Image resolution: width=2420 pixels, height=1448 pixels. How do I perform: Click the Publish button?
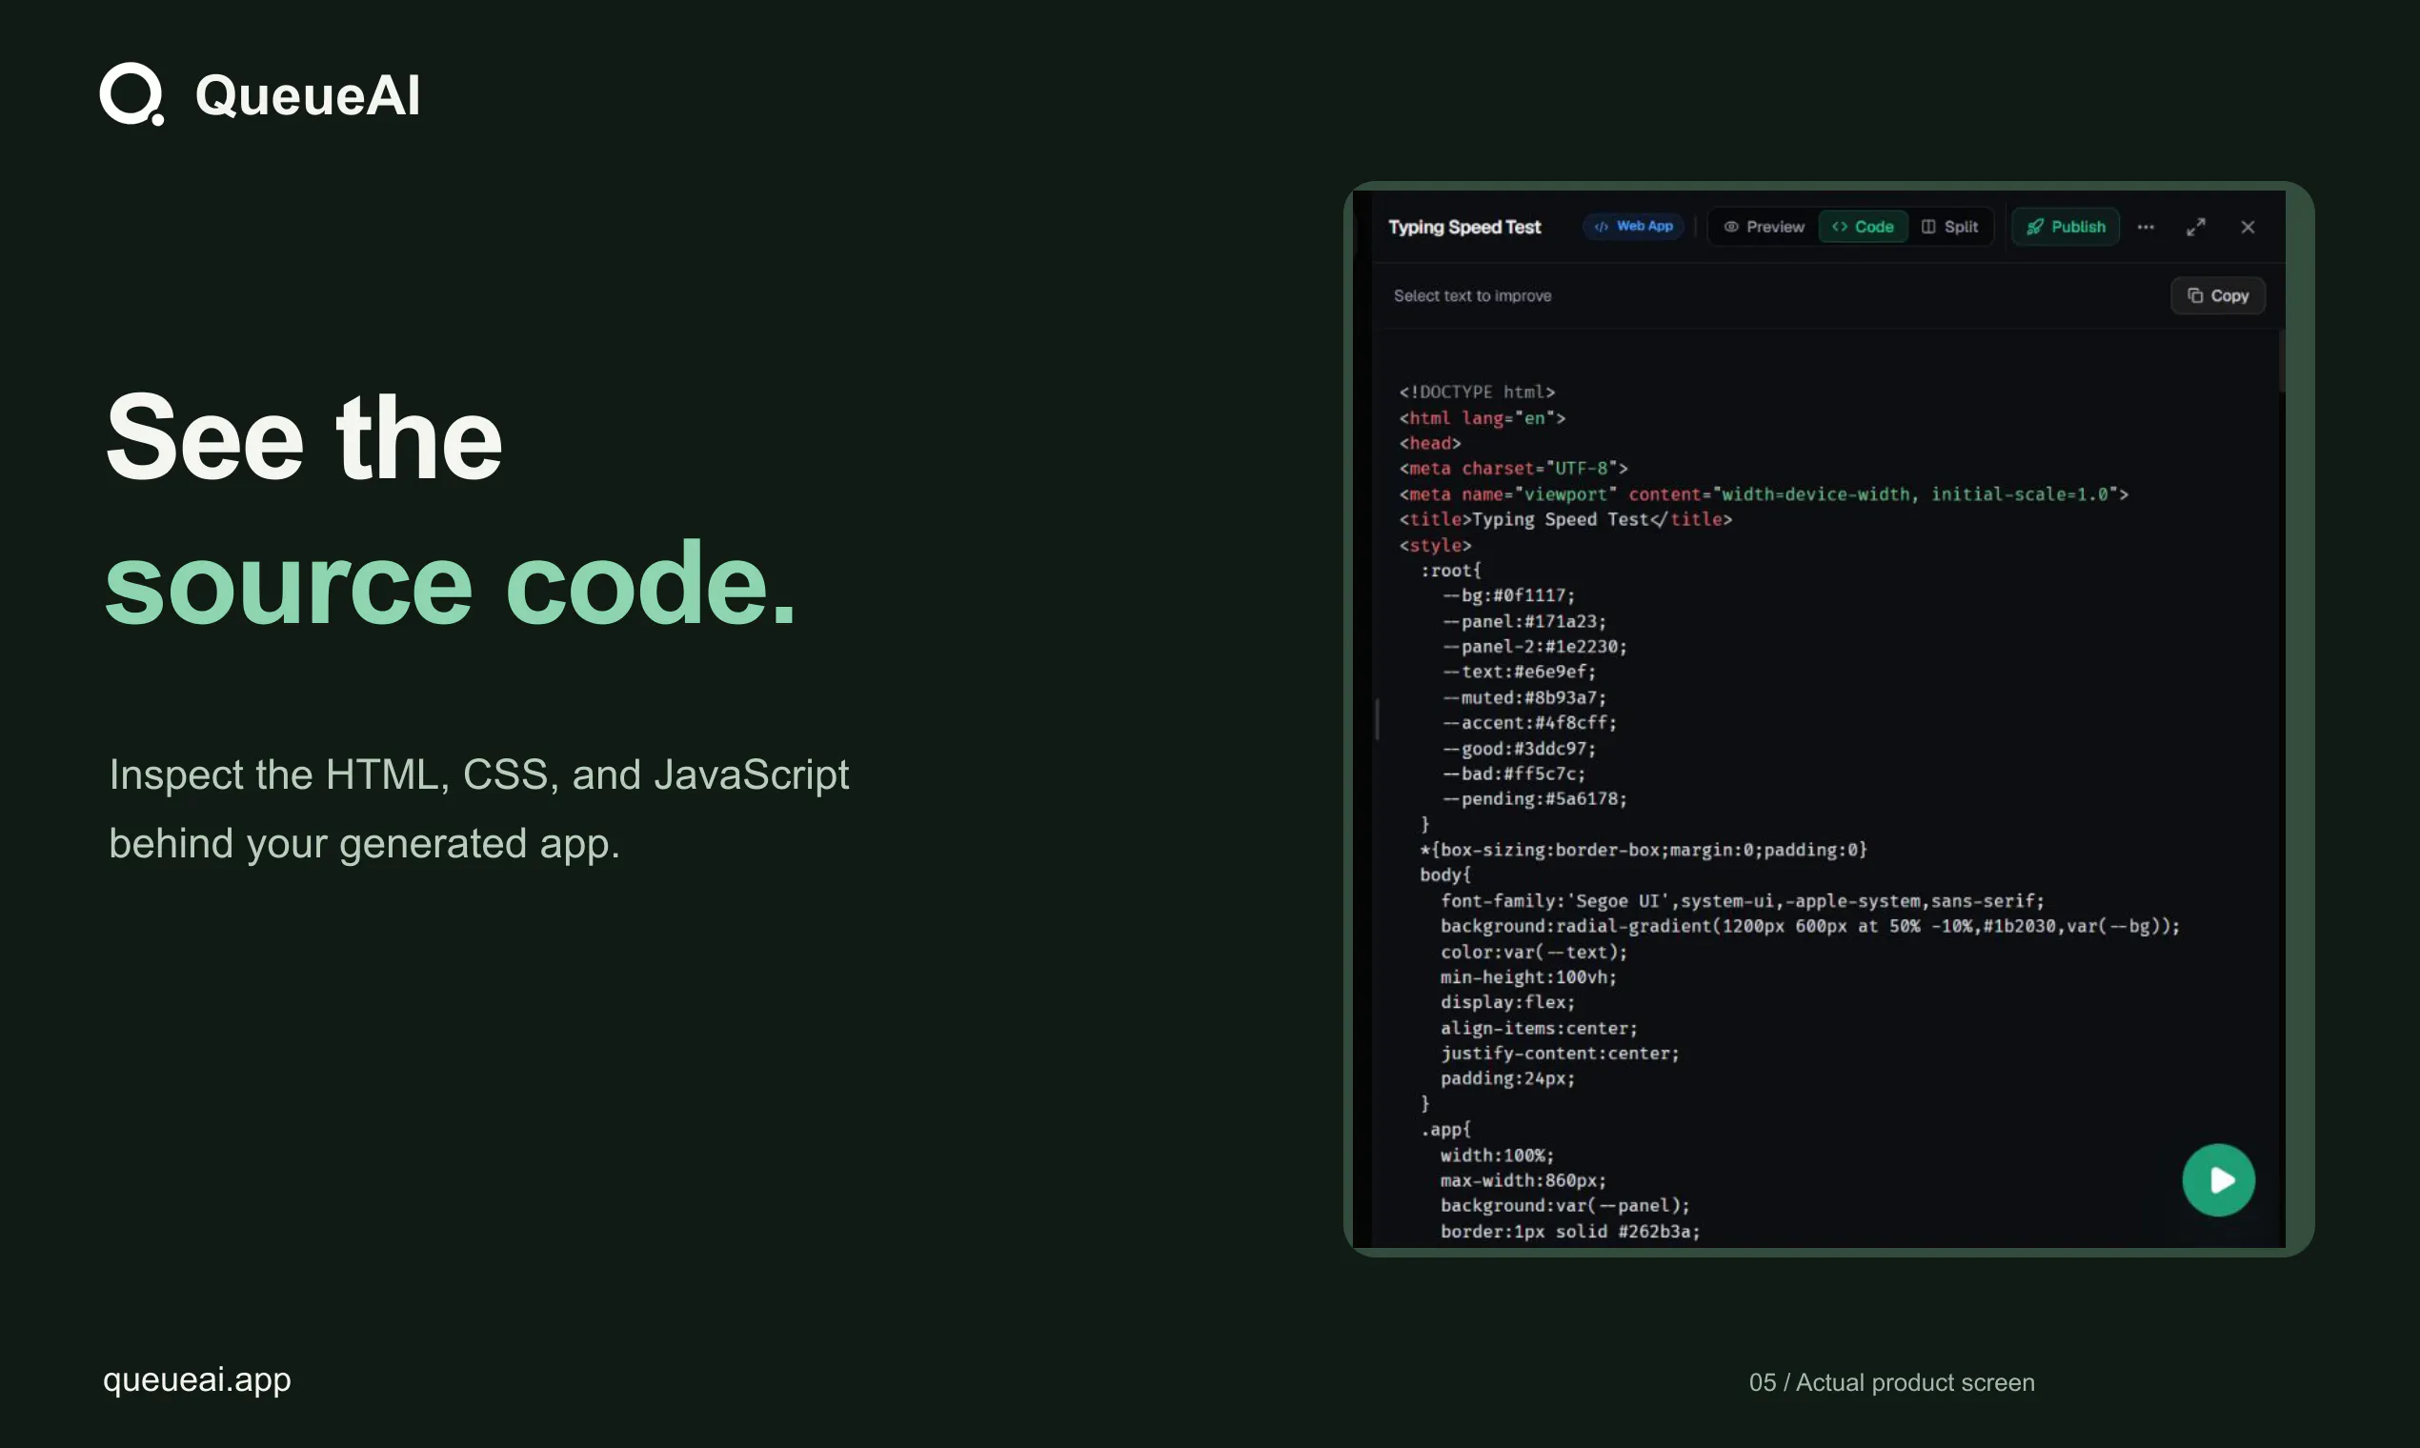(2065, 227)
